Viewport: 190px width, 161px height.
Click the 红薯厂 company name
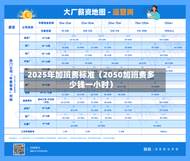click(x=27, y=124)
